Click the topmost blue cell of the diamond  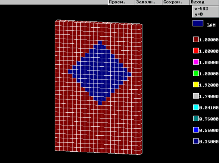[x=100, y=43]
